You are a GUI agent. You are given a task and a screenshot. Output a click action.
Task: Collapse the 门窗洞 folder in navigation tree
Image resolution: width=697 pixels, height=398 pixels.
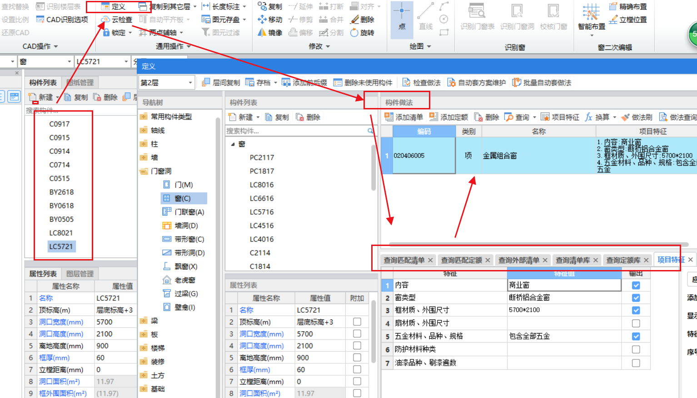pyautogui.click(x=144, y=171)
